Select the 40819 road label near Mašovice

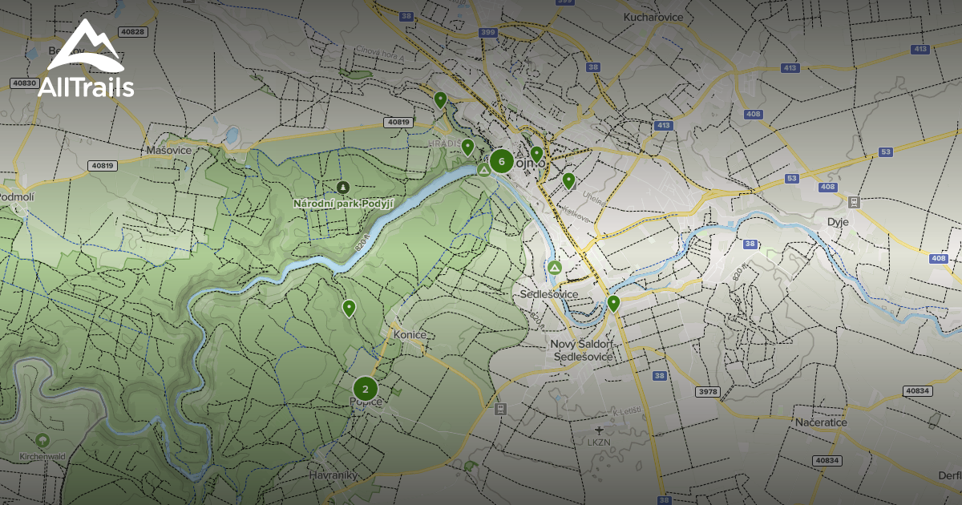[101, 165]
